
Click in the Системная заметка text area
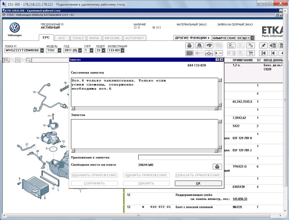(144, 92)
